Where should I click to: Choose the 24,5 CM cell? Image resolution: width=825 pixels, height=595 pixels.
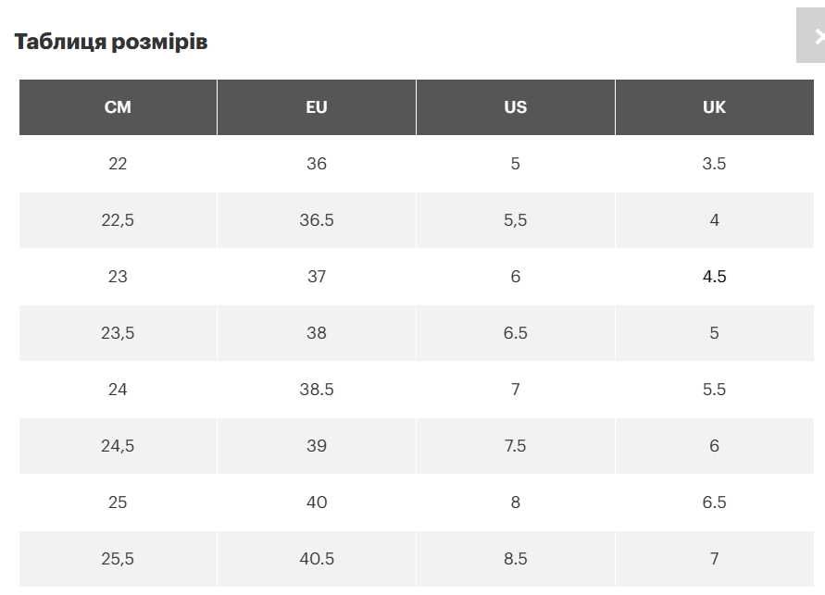point(118,446)
